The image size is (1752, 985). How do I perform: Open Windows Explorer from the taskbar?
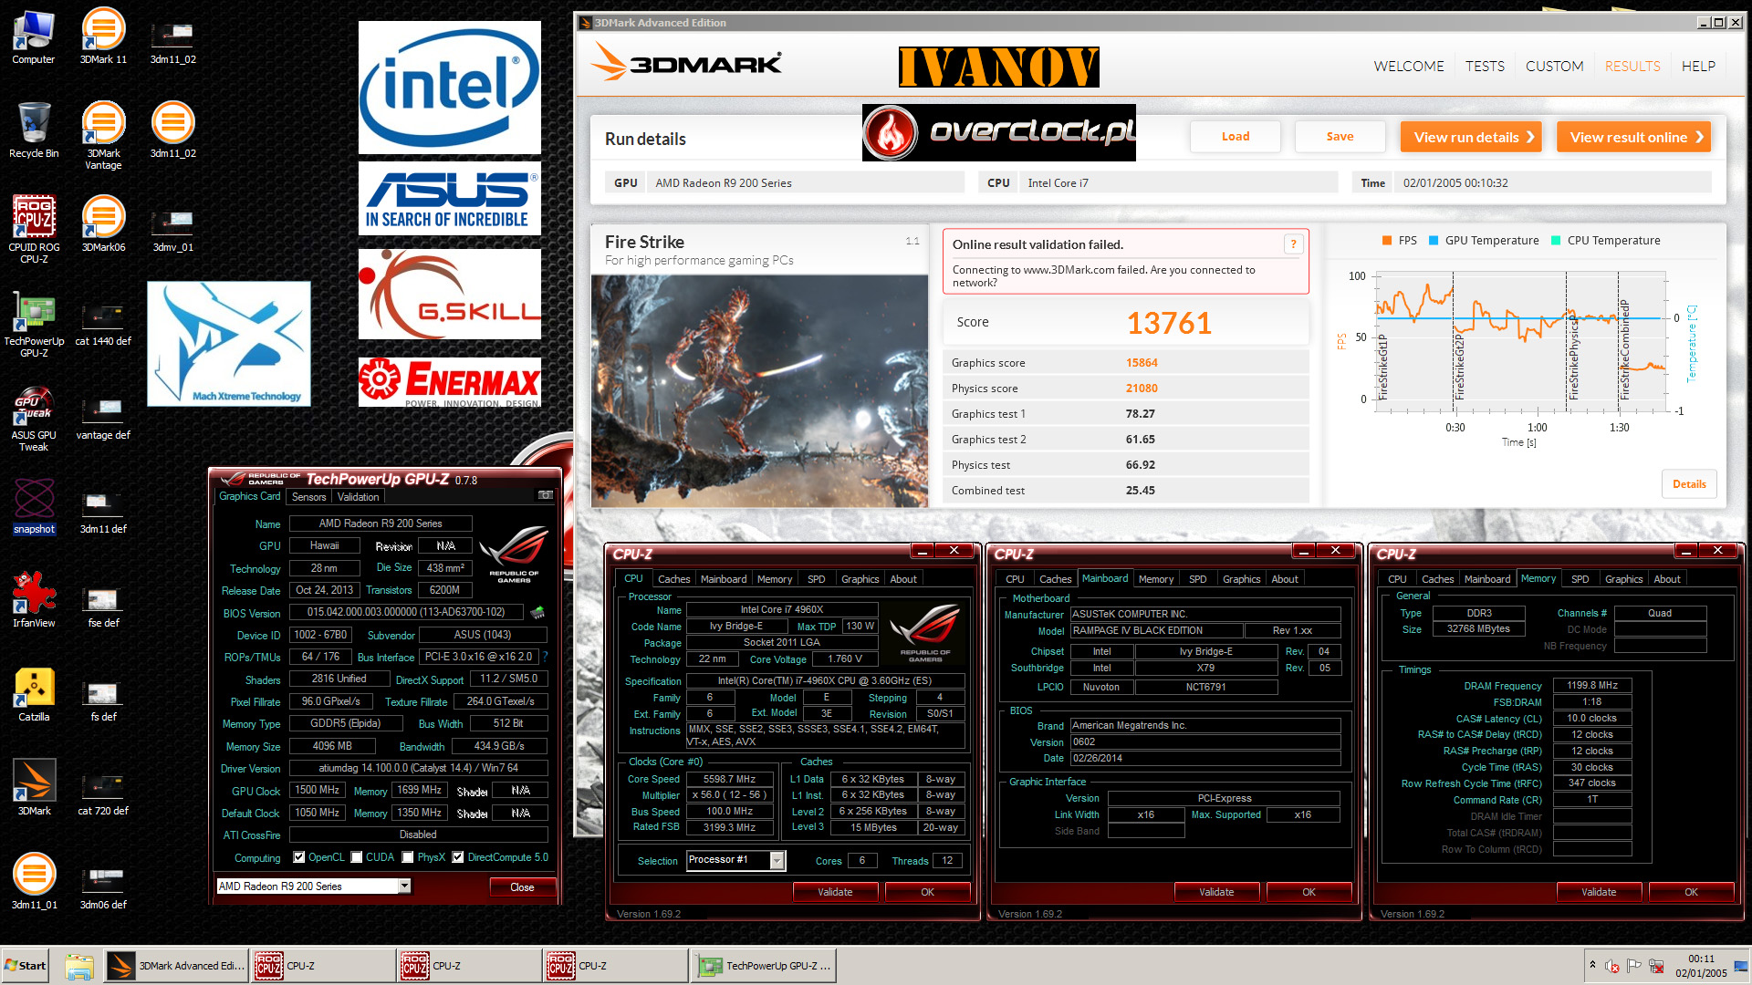79,966
